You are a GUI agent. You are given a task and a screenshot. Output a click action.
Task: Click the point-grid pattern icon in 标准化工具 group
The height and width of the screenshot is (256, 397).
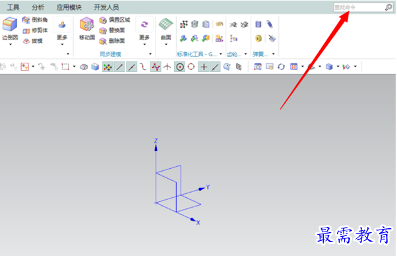click(183, 24)
